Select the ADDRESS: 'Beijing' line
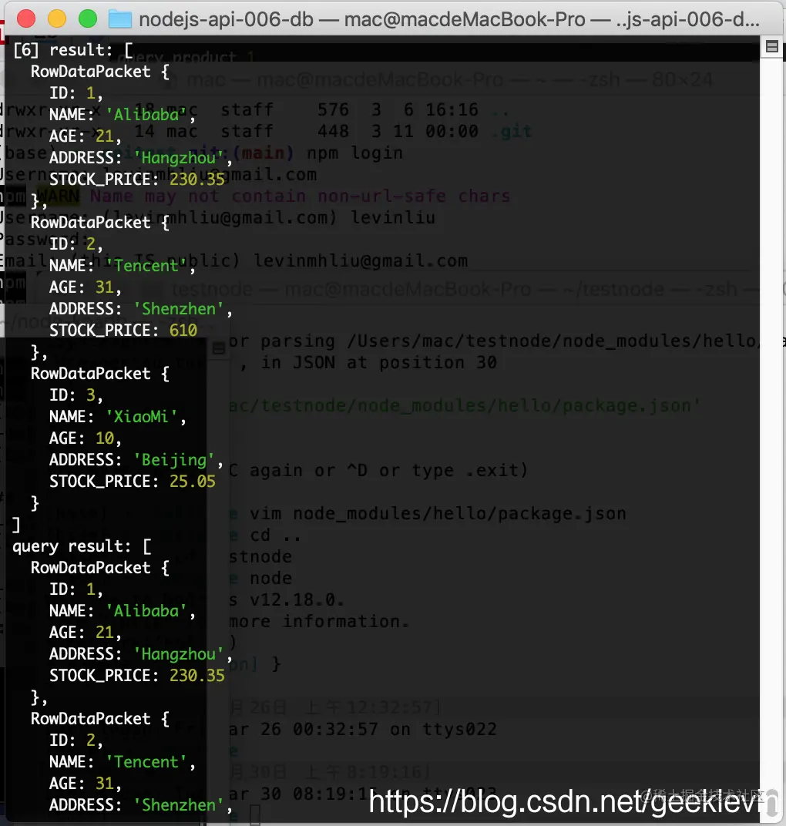Viewport: 786px width, 826px height. tap(136, 460)
